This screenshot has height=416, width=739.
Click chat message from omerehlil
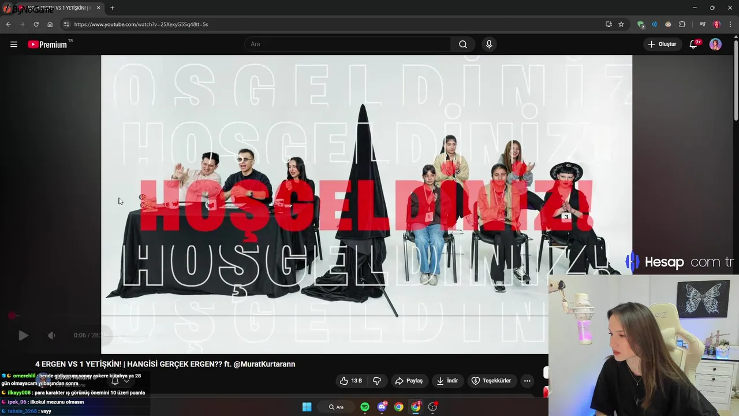72,380
